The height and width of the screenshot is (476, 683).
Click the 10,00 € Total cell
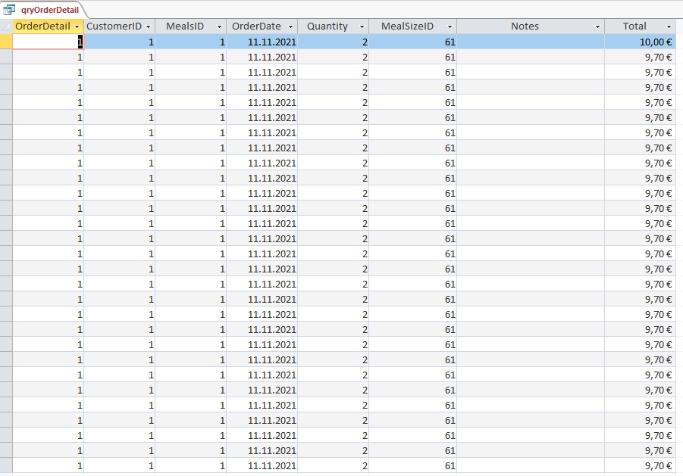click(640, 42)
